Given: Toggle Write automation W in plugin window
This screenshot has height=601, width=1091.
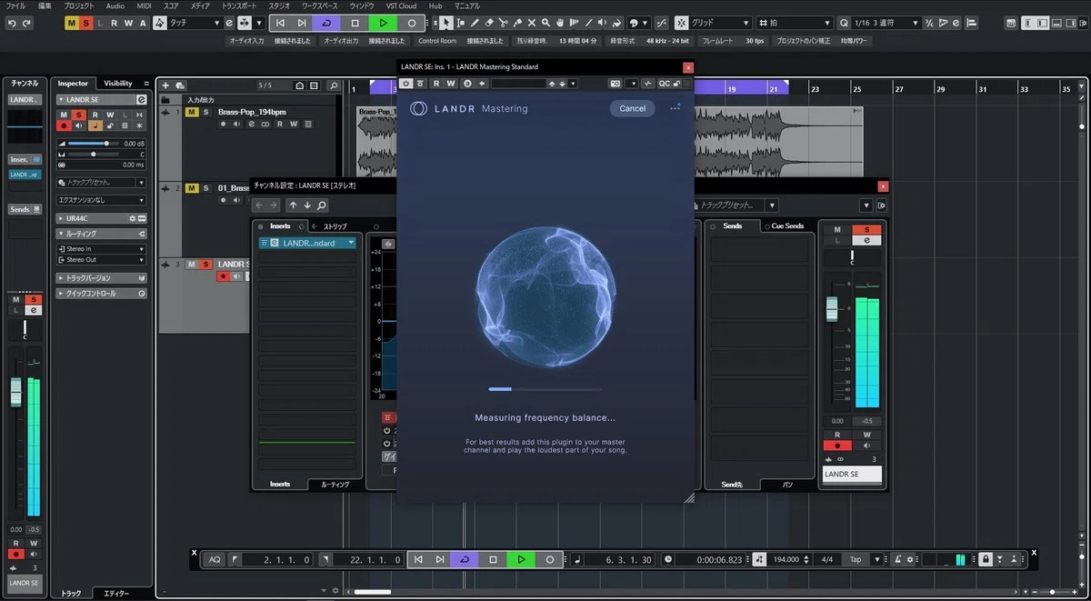Looking at the screenshot, I should click(x=449, y=83).
